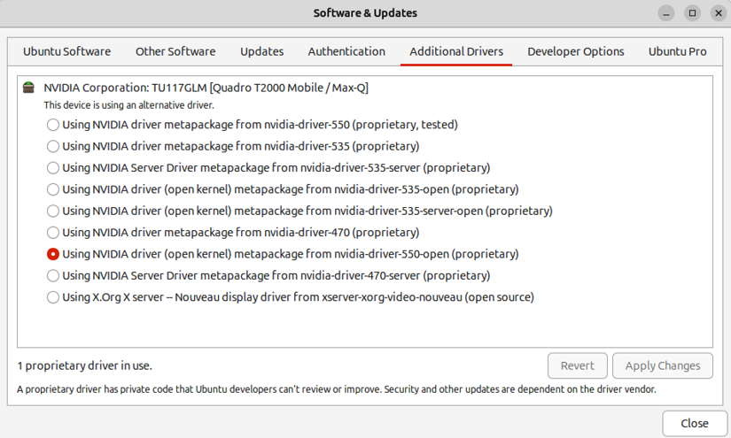Choose the nvidia-driver-470 proprietary driver
731x438 pixels.
53,233
